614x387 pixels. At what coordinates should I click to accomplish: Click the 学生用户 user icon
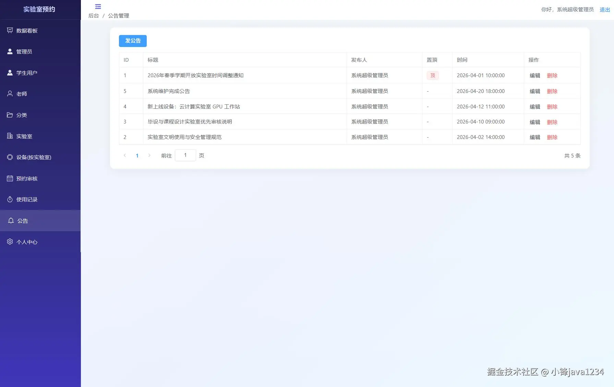[10, 73]
